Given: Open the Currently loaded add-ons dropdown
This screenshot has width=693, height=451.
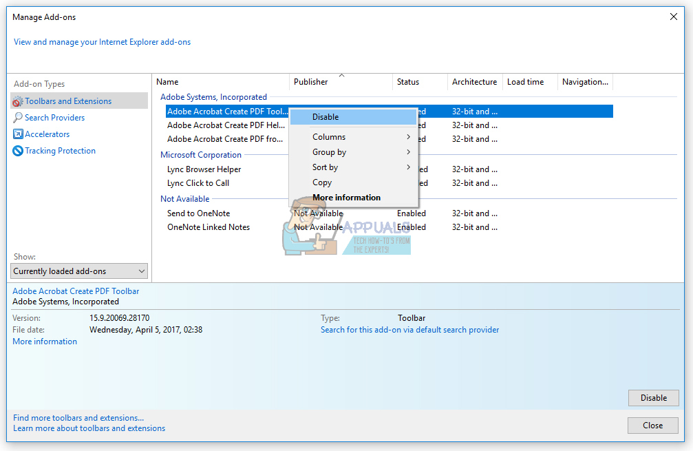Looking at the screenshot, I should (79, 271).
